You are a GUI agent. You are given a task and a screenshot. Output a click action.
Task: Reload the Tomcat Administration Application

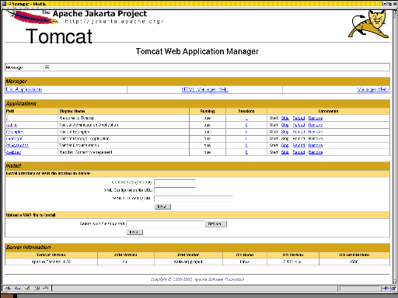(298, 125)
